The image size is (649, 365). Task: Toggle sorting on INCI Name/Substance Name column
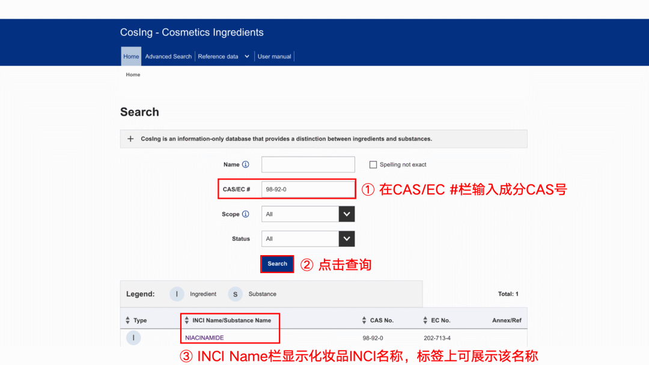point(187,320)
